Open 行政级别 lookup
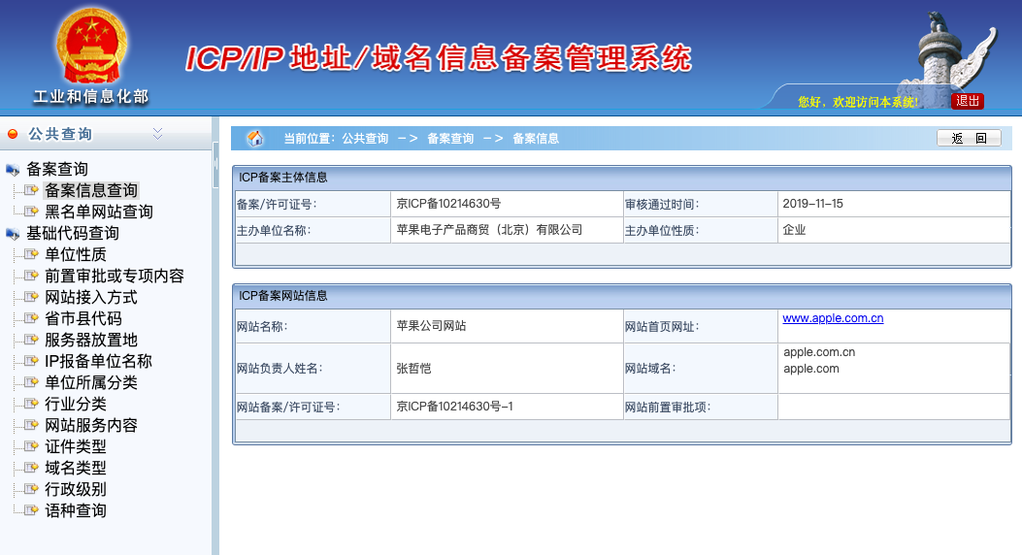This screenshot has height=555, width=1022. pos(76,489)
